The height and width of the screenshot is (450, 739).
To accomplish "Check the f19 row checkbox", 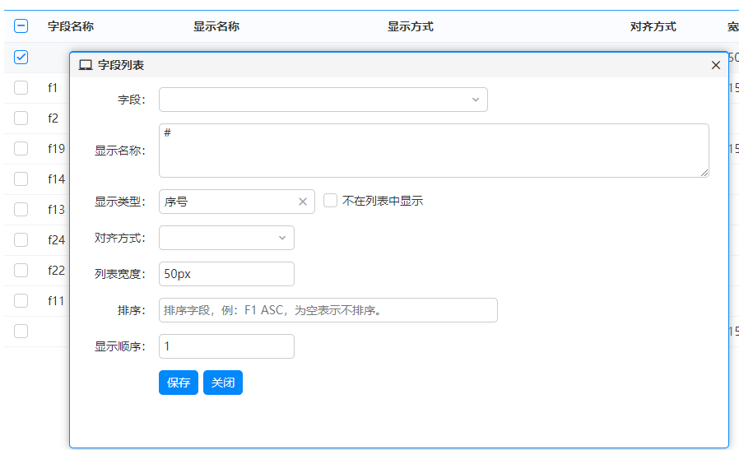I will point(21,148).
